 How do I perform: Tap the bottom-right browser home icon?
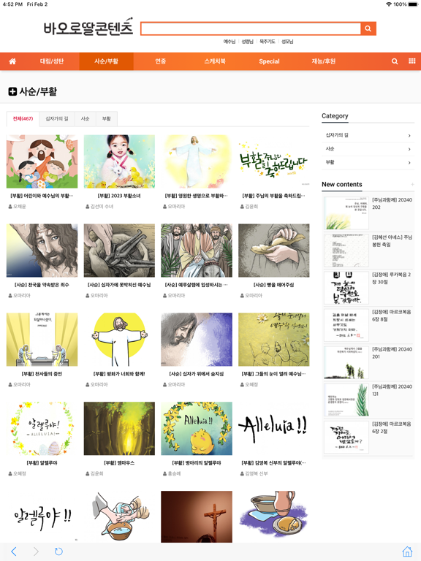[407, 552]
